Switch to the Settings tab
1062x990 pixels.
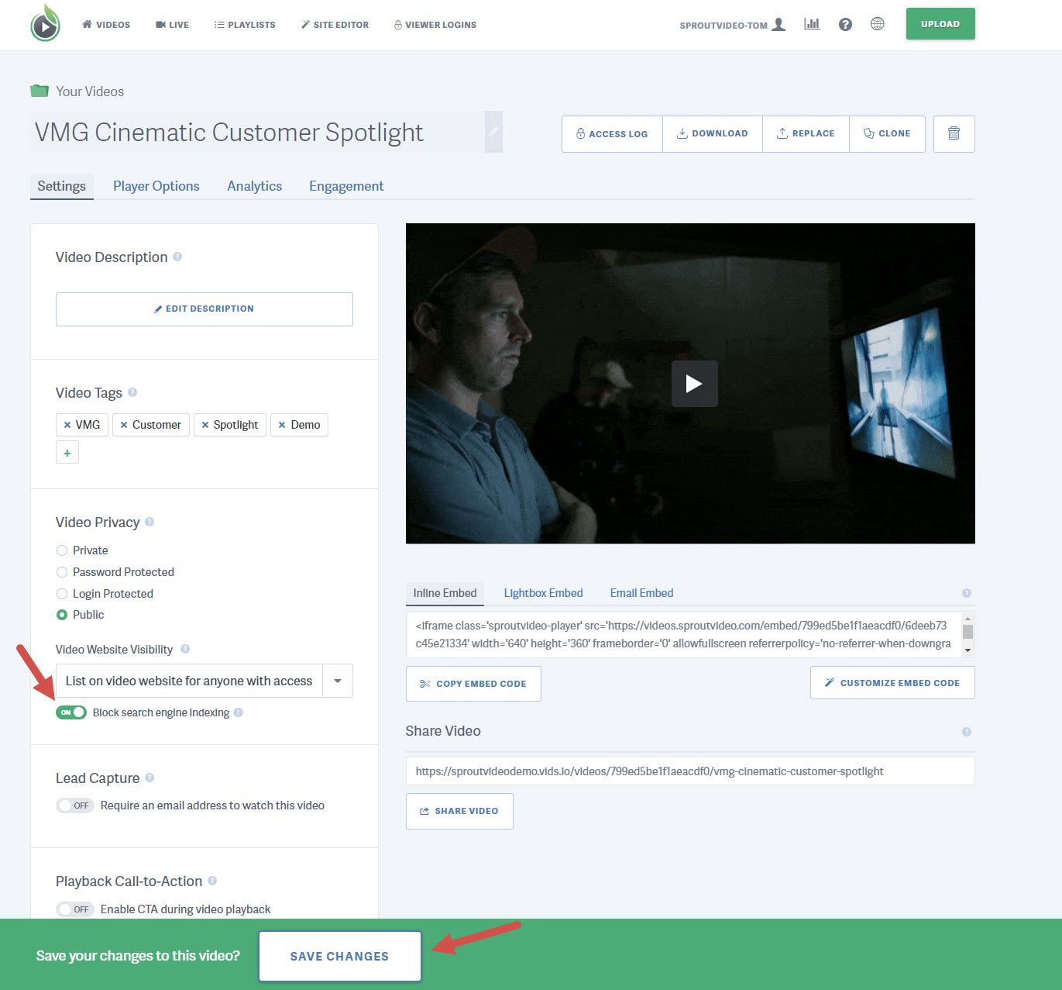(62, 186)
